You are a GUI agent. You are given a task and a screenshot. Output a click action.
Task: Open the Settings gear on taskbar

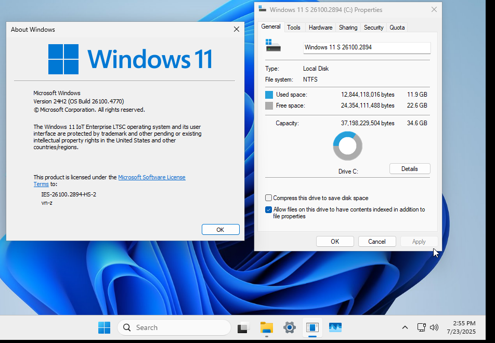pos(290,327)
